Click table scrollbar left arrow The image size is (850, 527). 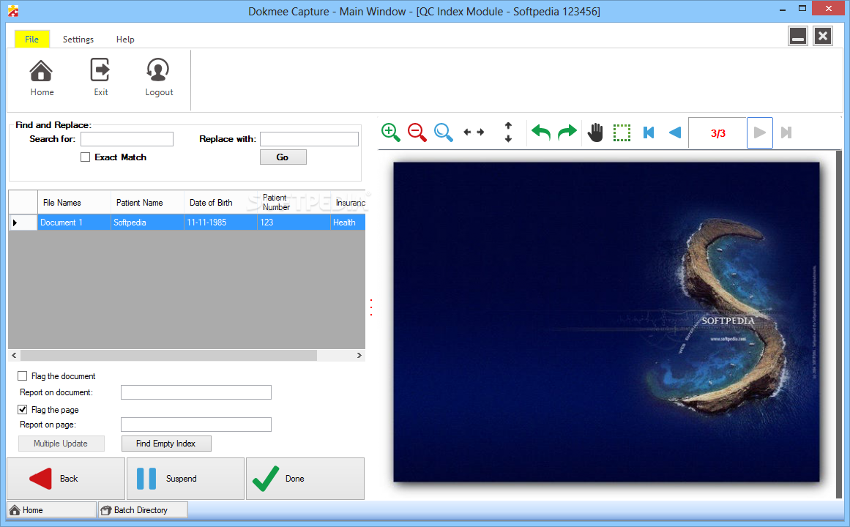click(14, 356)
